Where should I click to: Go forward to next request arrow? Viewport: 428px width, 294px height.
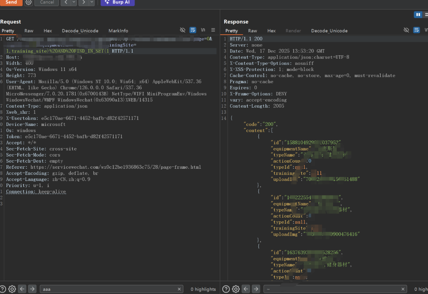(x=83, y=2)
